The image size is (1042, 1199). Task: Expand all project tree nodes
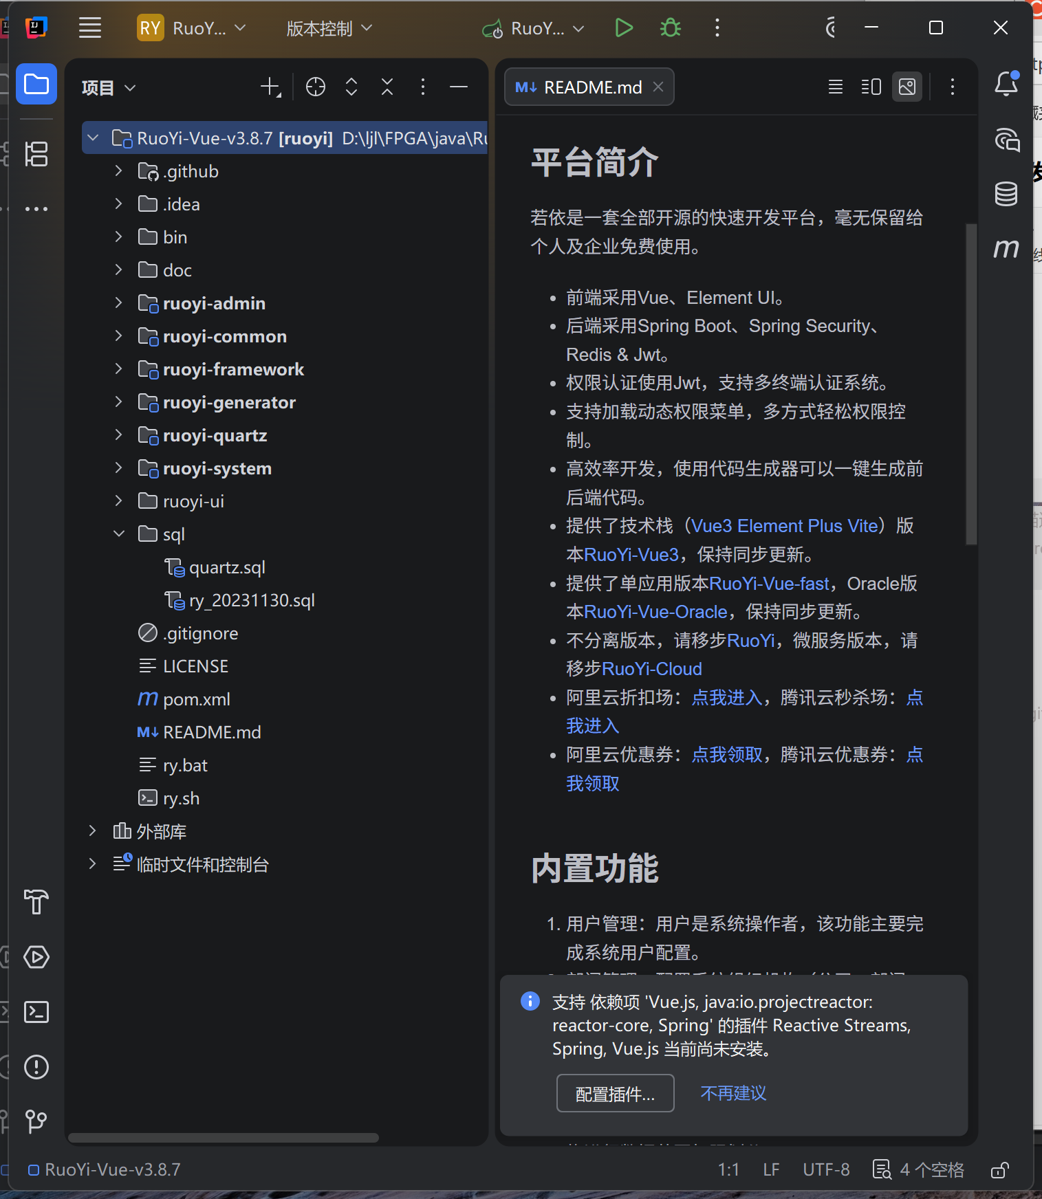click(x=351, y=87)
